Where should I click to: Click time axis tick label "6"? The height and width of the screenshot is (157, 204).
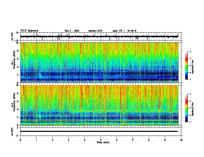(x=117, y=140)
